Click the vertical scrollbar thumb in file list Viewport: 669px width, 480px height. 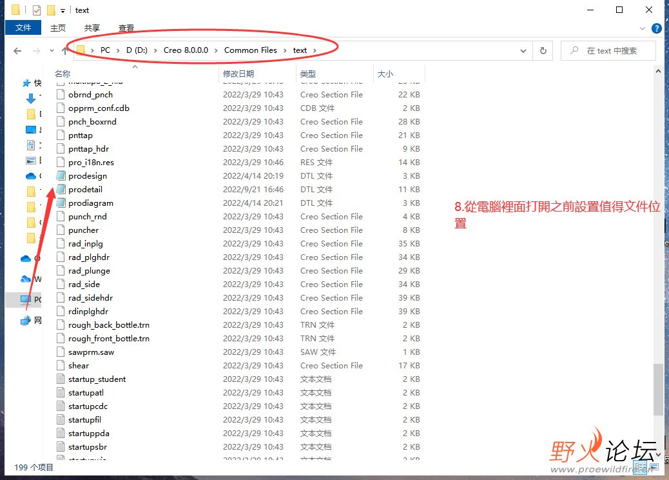(657, 389)
